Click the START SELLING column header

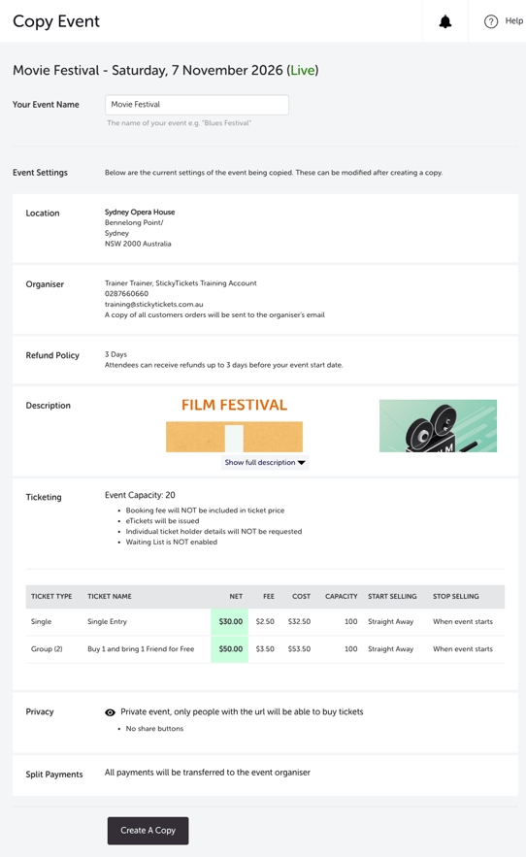[x=392, y=596]
